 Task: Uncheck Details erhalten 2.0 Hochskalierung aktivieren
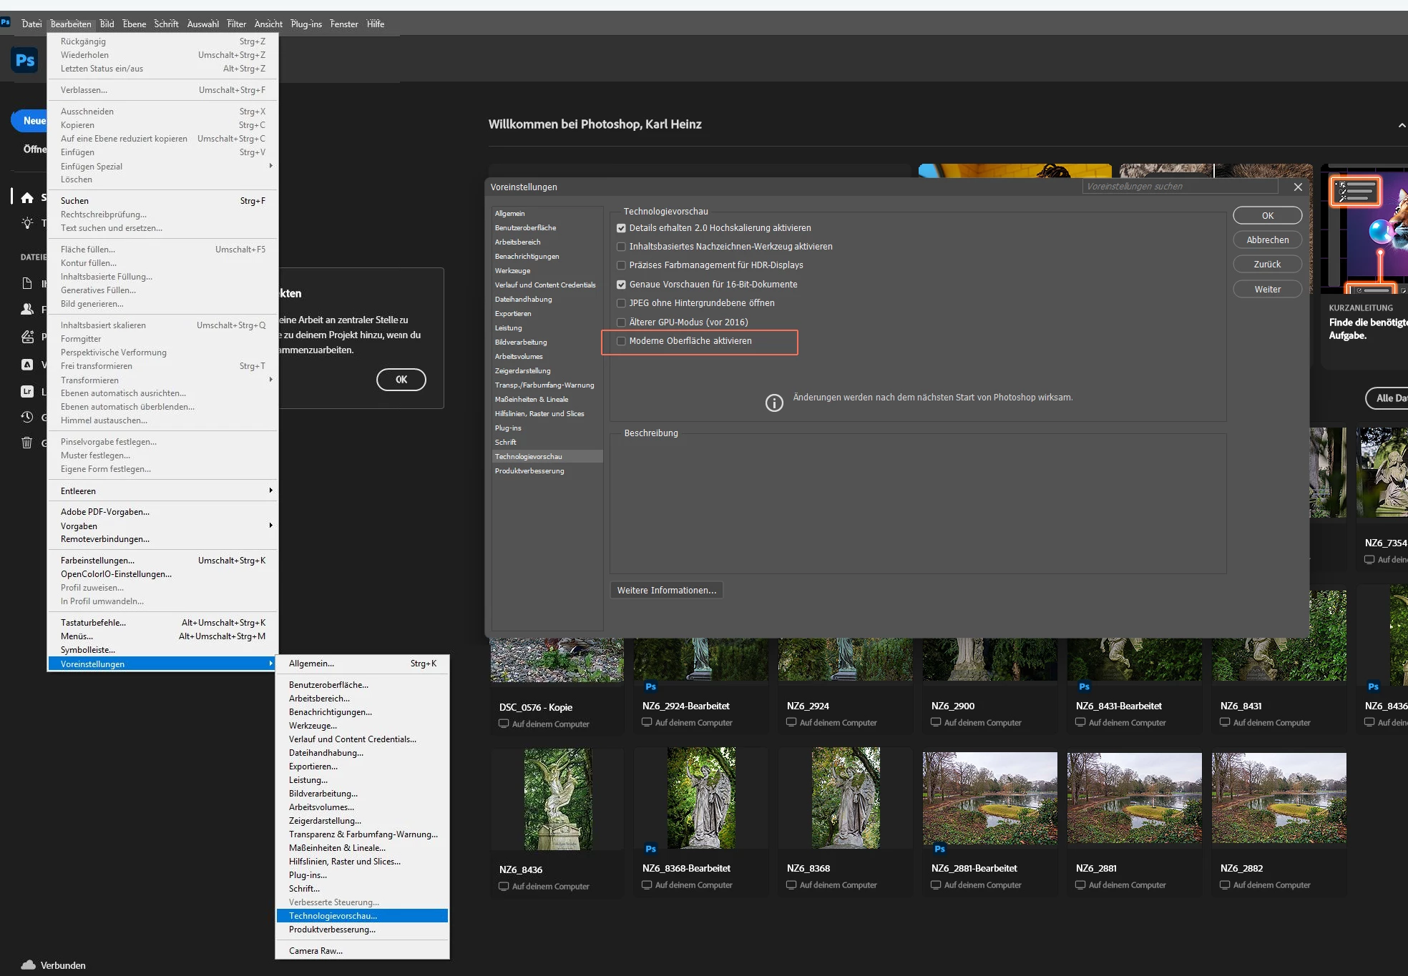click(621, 228)
